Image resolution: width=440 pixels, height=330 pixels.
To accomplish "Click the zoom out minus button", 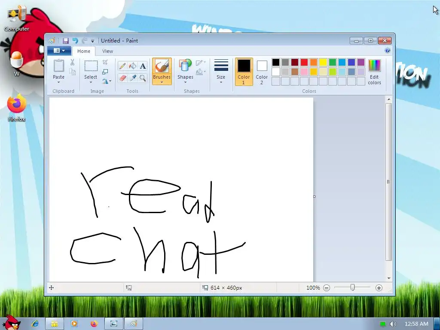I will tap(327, 288).
